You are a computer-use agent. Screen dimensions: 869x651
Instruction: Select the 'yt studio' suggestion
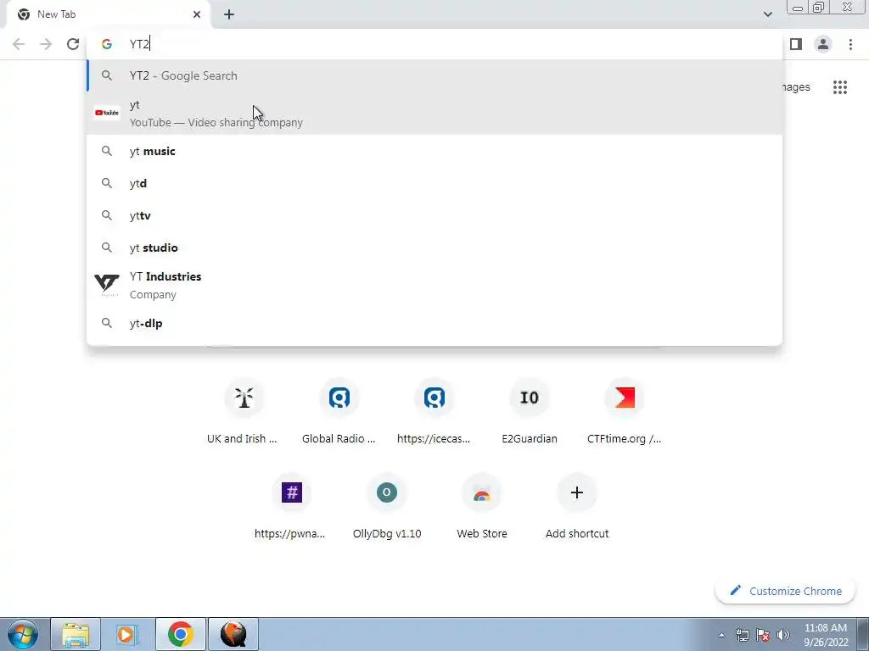[434, 248]
